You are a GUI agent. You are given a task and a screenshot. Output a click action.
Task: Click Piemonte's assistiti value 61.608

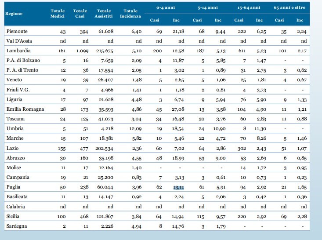106,32
